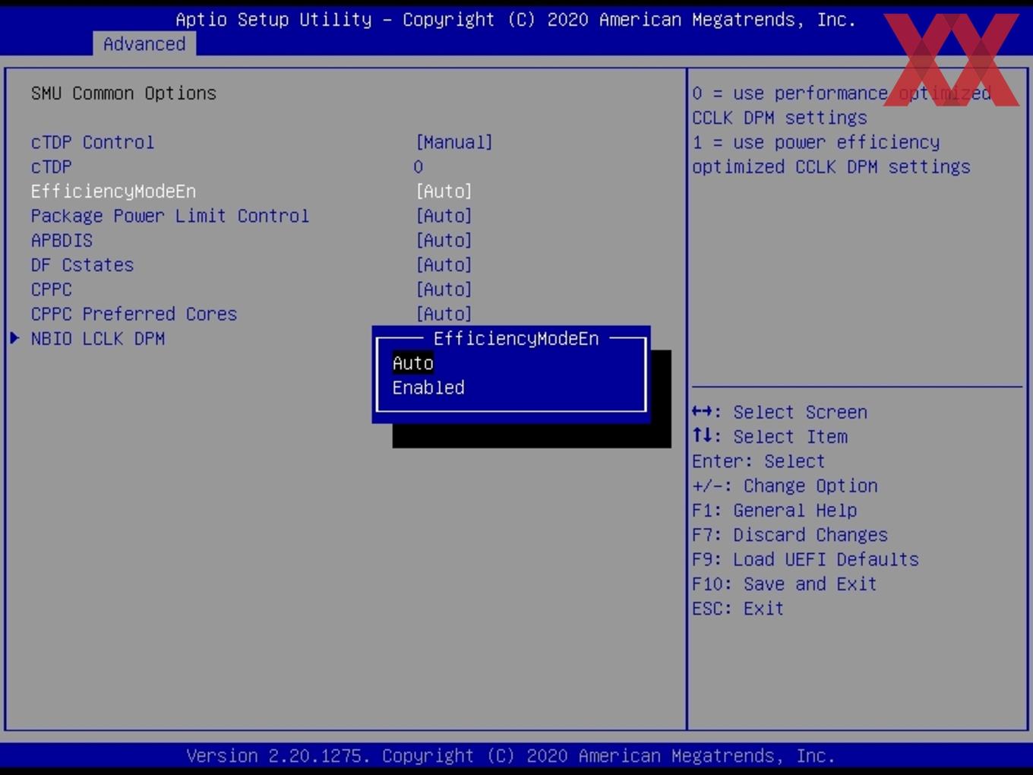This screenshot has width=1033, height=775.
Task: Click the Version 2.20.1275 footer text
Action: [510, 756]
